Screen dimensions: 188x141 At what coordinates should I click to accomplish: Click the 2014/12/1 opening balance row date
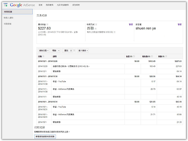[42, 71]
